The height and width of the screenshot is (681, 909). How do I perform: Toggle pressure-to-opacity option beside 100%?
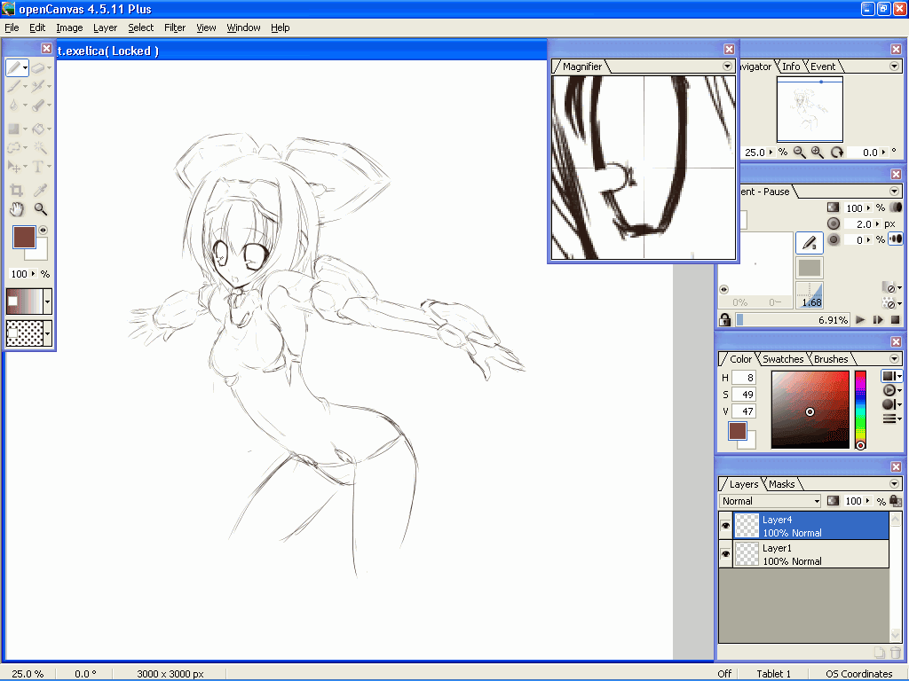click(x=896, y=207)
